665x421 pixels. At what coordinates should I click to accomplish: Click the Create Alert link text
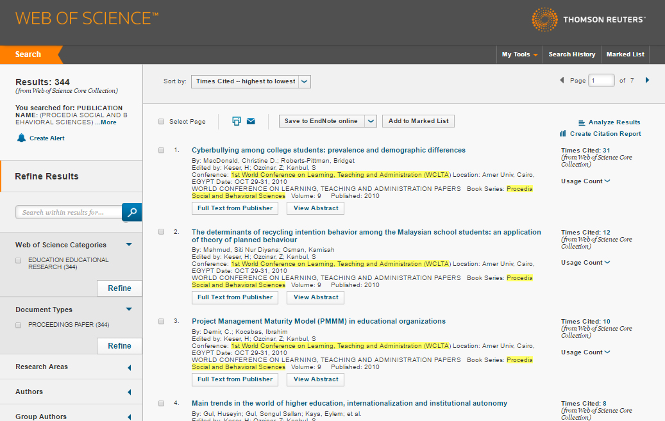47,138
